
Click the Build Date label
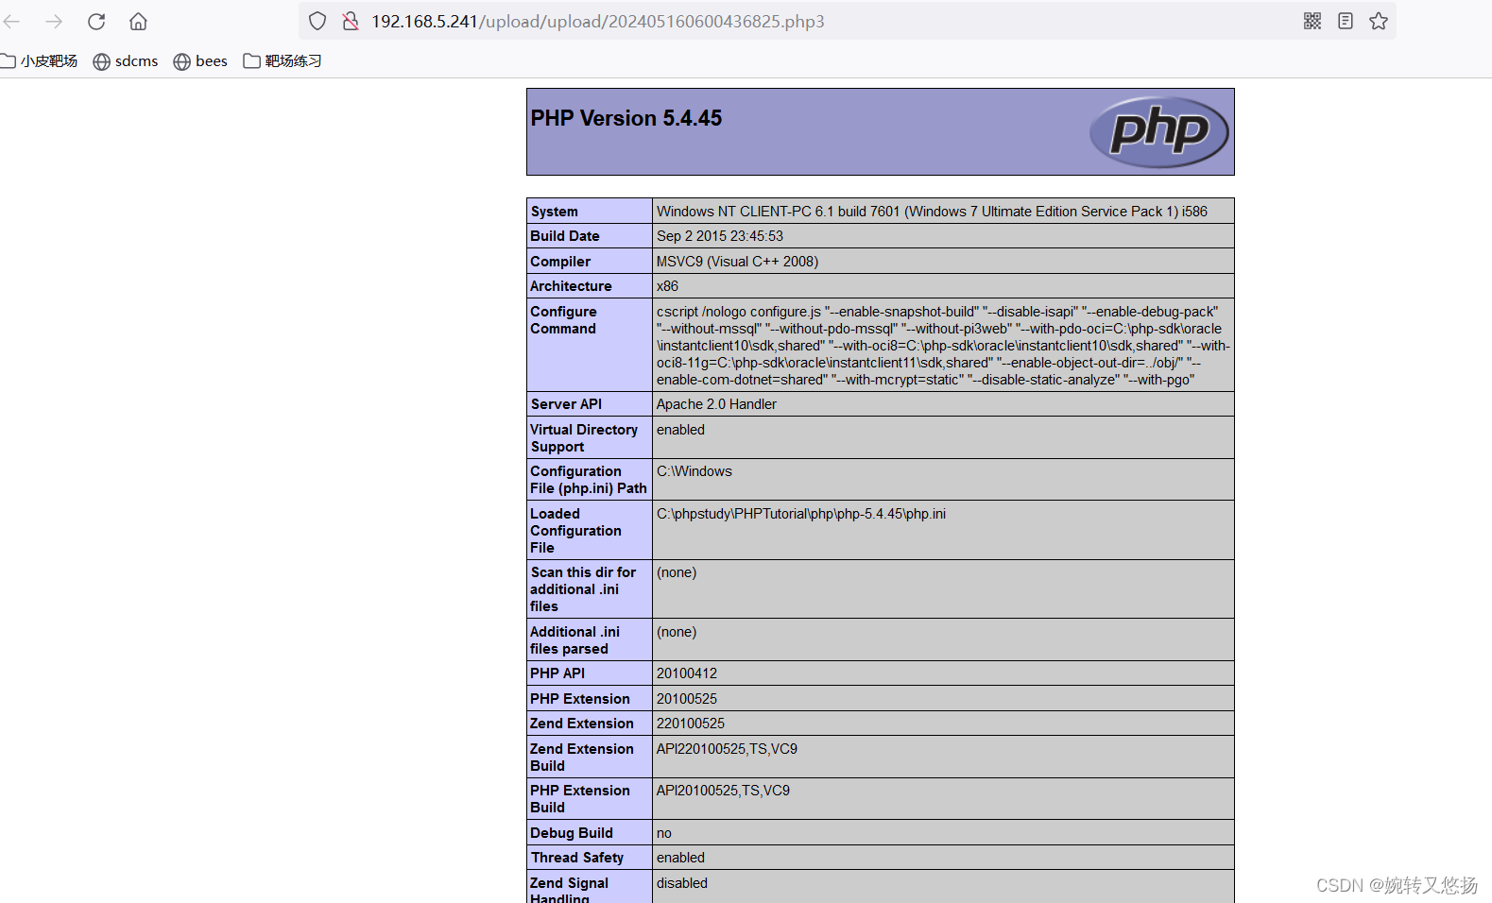coord(564,236)
